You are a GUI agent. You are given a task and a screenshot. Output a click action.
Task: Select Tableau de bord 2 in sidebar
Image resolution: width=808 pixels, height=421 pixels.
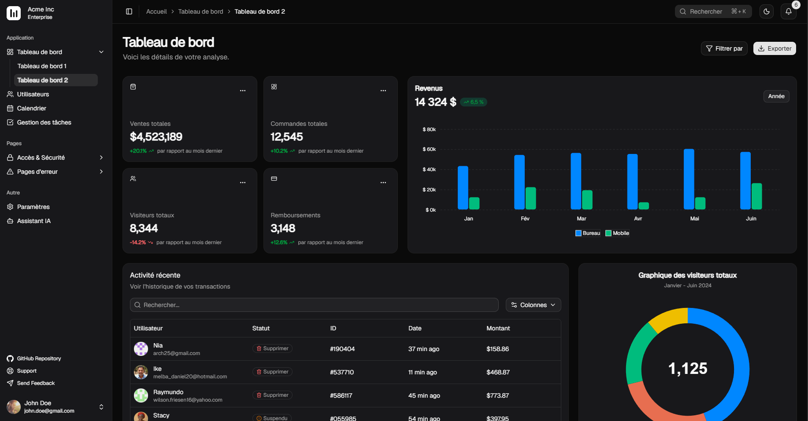(x=56, y=80)
